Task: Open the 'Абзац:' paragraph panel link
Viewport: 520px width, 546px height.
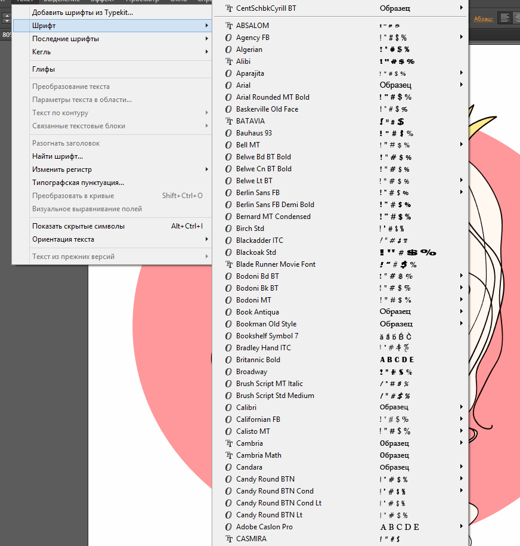Action: pyautogui.click(x=484, y=19)
